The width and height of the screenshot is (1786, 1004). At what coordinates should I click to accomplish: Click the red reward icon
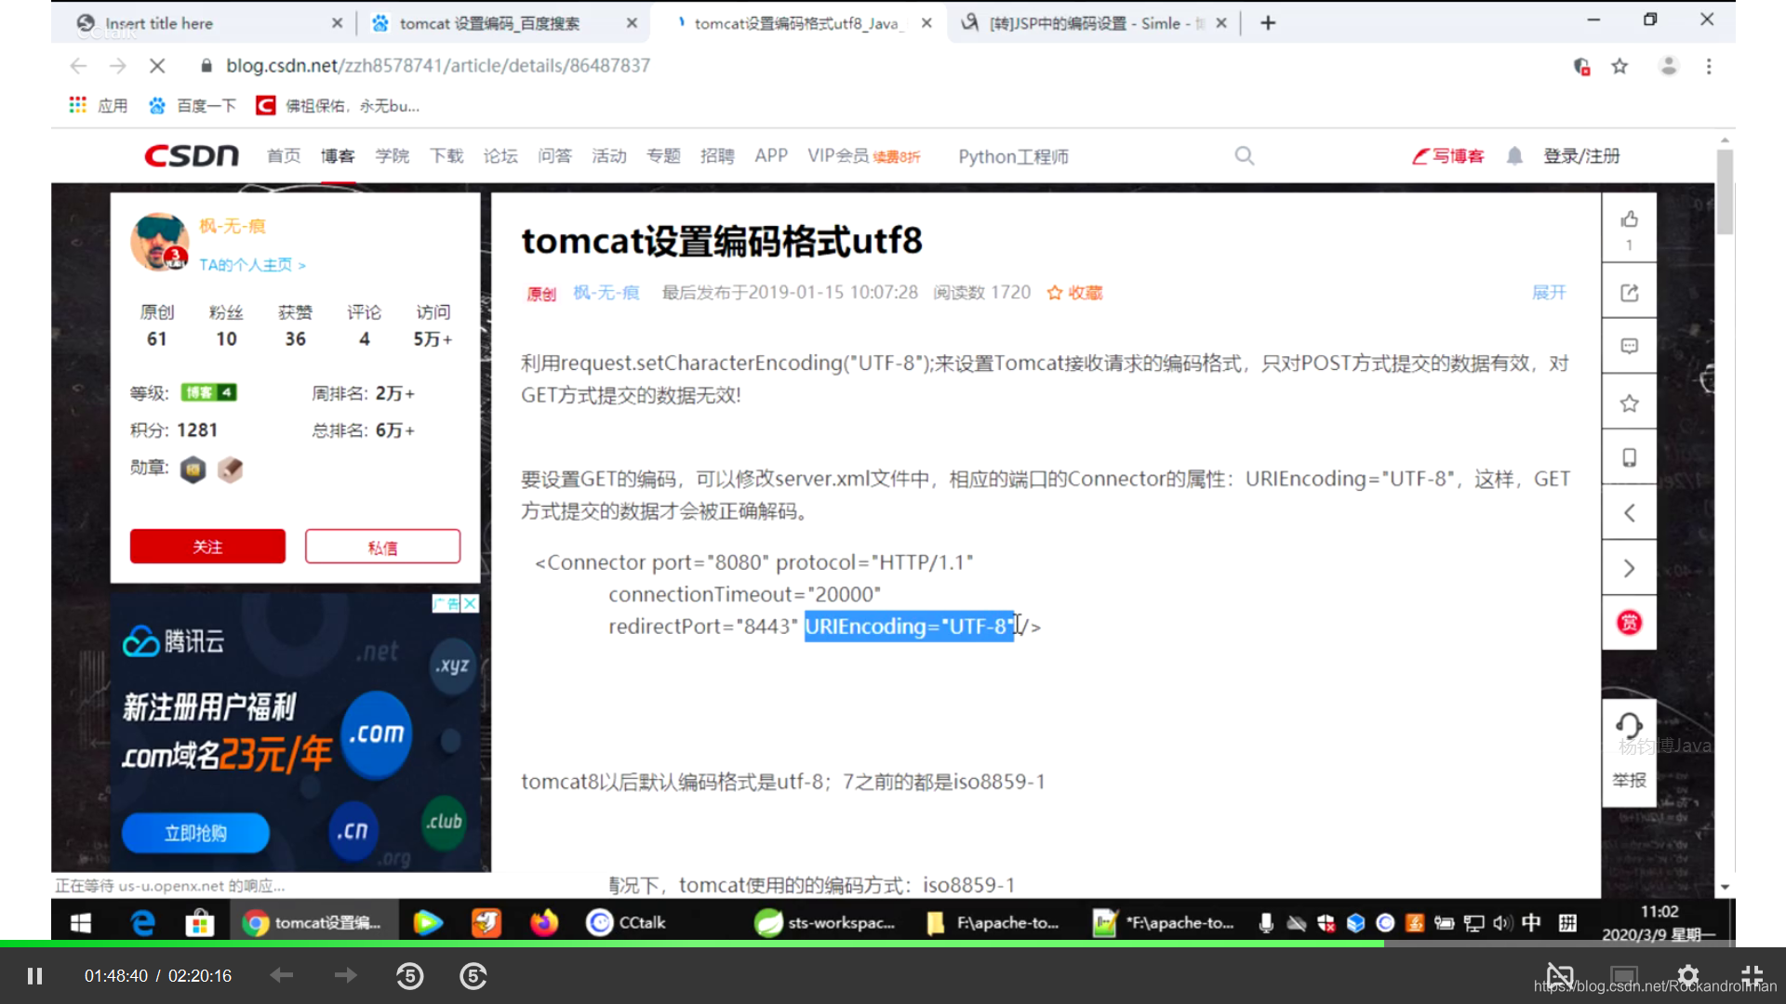(x=1629, y=623)
